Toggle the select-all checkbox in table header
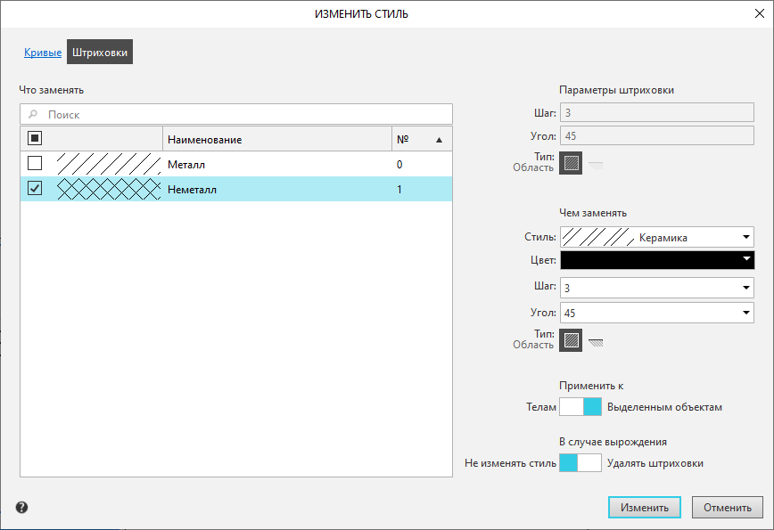Screen dimensions: 774x530 tap(35, 139)
